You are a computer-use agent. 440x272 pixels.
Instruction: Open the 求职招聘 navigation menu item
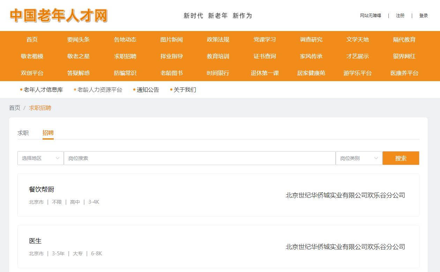[125, 56]
